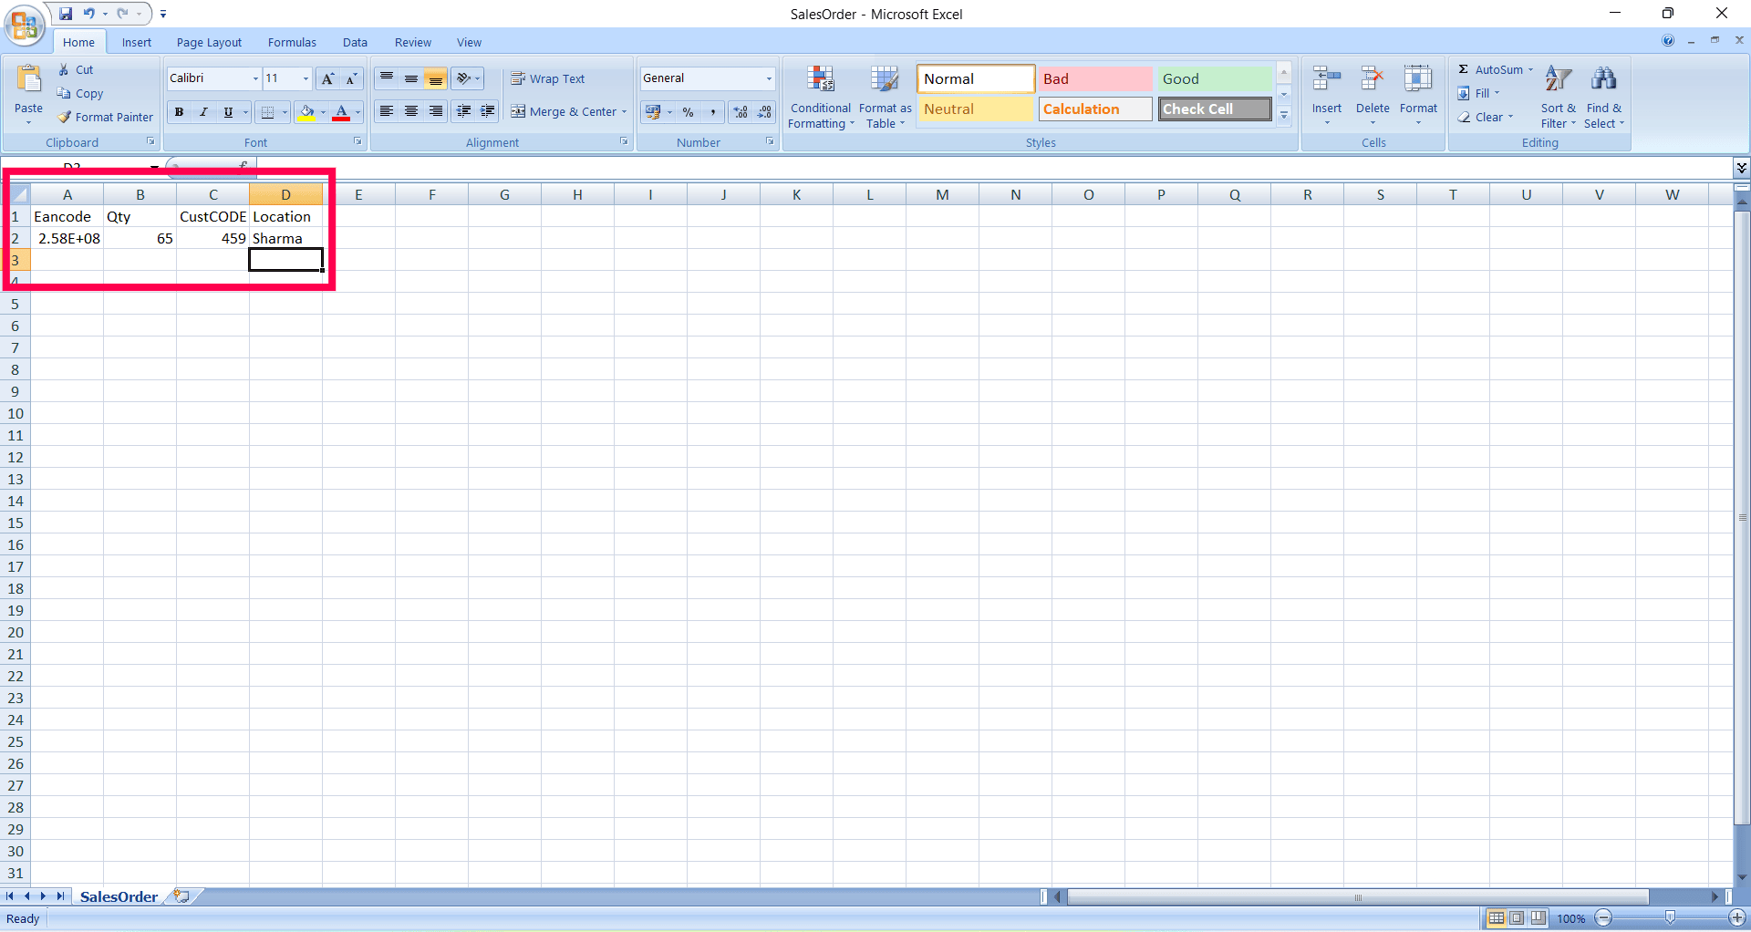Toggle Bold formatting
This screenshot has height=932, width=1751.
180,111
